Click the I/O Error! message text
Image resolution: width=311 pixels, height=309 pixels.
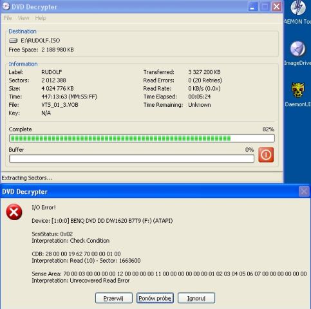pyautogui.click(x=44, y=207)
